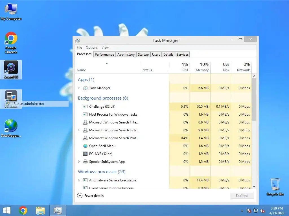Collapse with the Fewer details arrow
The height and width of the screenshot is (216, 289).
pos(80,196)
